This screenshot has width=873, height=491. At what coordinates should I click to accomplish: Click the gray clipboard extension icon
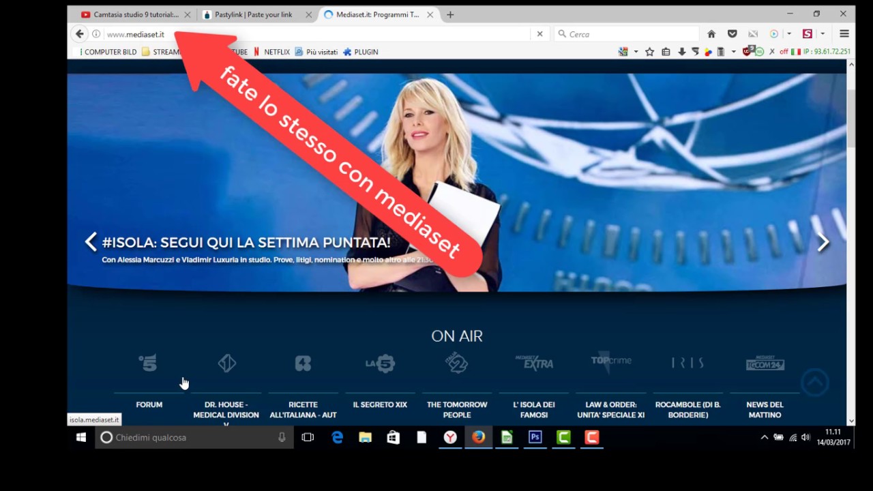point(721,52)
